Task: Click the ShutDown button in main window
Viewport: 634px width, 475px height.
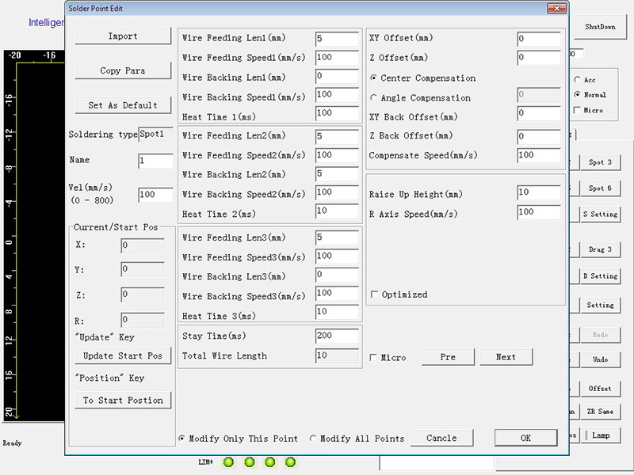Action: (600, 27)
